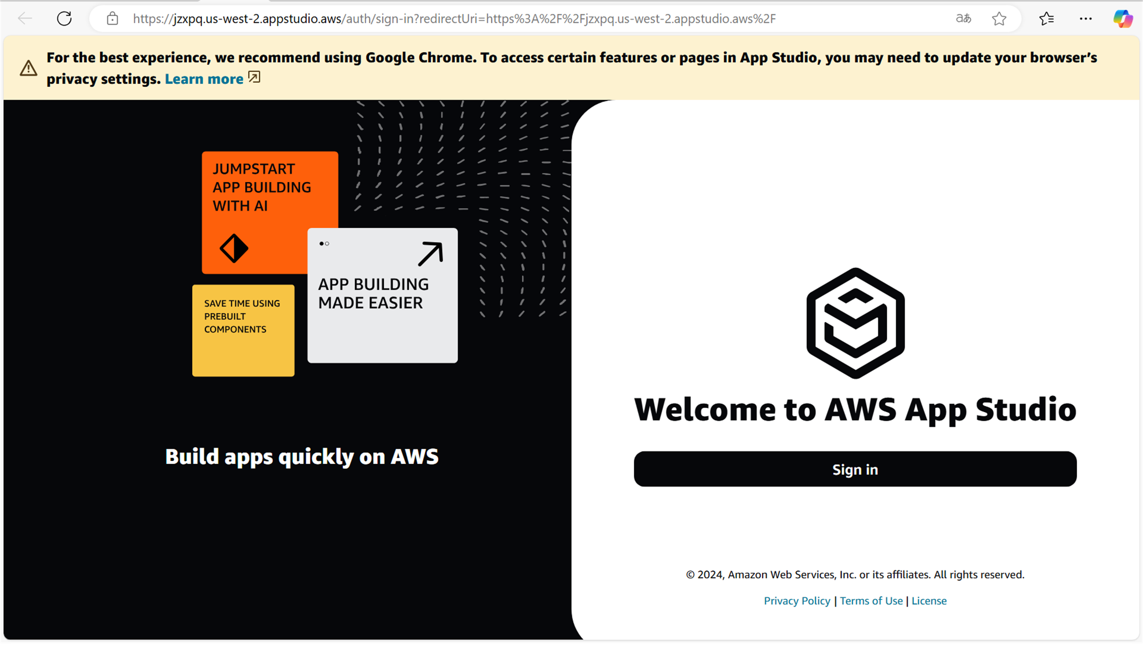Add page to favorites star icon
1143x672 pixels.
pyautogui.click(x=999, y=19)
